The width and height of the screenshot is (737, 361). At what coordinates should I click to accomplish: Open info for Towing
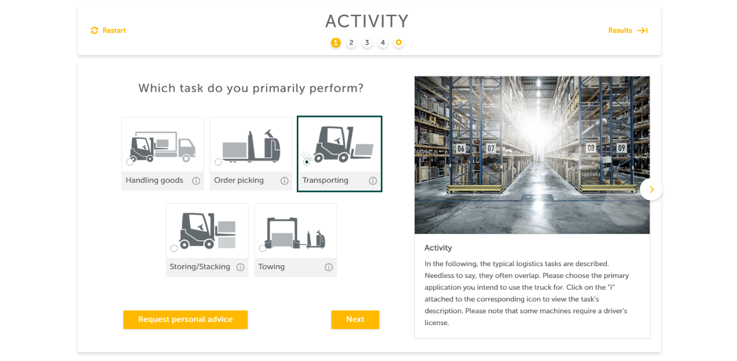(x=329, y=267)
